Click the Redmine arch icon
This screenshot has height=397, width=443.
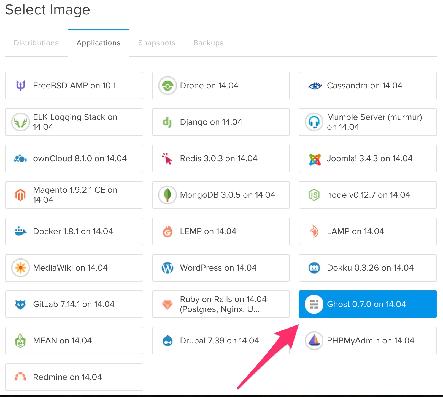(20, 377)
